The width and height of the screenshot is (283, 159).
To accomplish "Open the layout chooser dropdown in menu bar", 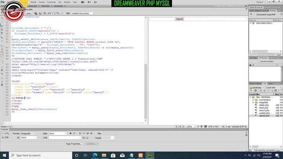I will point(83,2).
